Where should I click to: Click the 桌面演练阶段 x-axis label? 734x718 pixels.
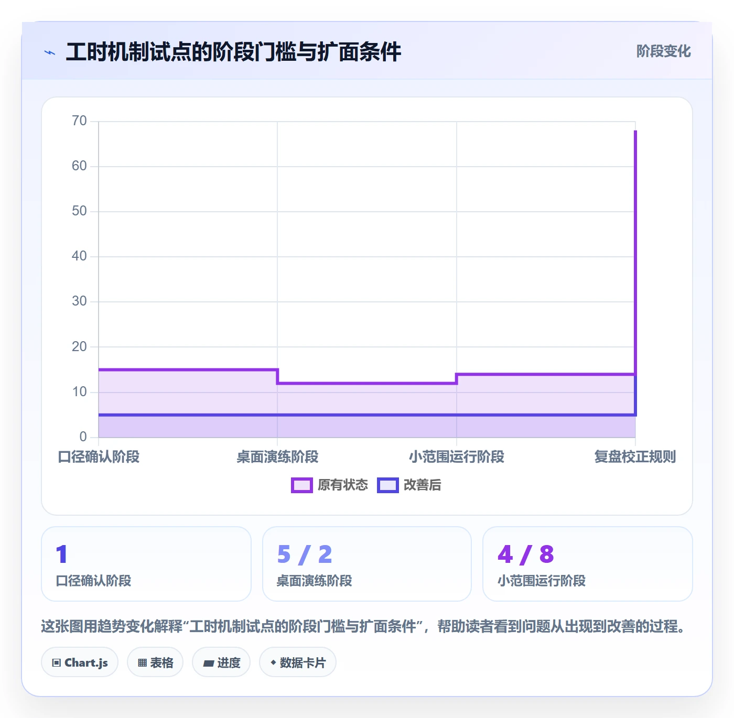pos(277,457)
